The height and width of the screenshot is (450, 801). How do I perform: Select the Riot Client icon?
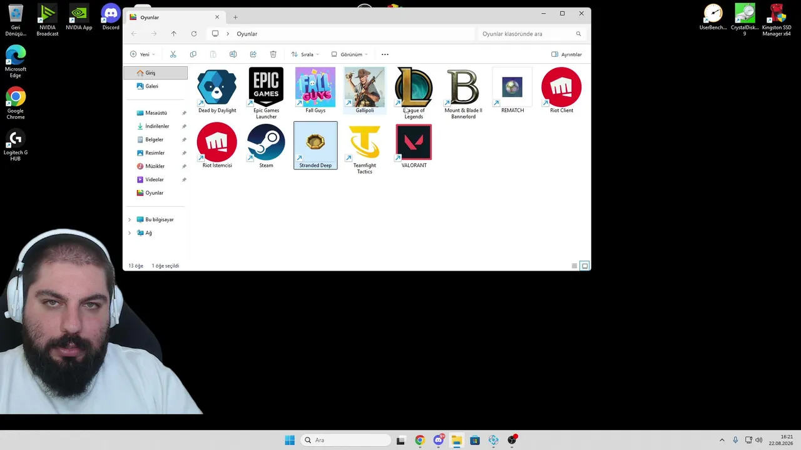pyautogui.click(x=561, y=91)
